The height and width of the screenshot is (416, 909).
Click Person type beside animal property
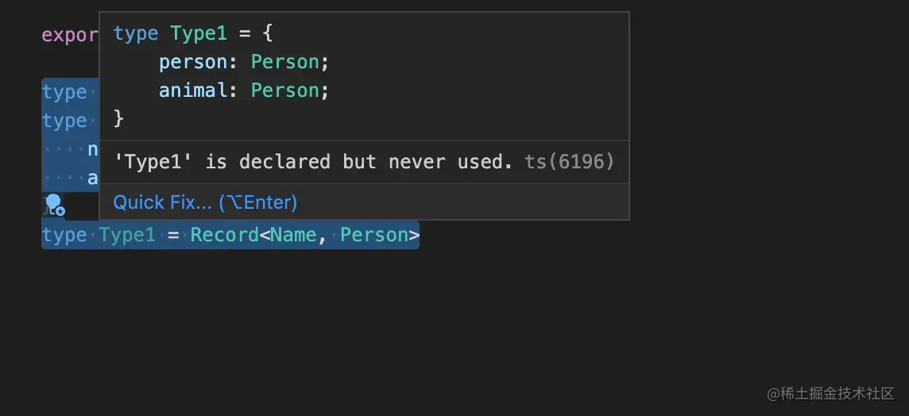[285, 91]
